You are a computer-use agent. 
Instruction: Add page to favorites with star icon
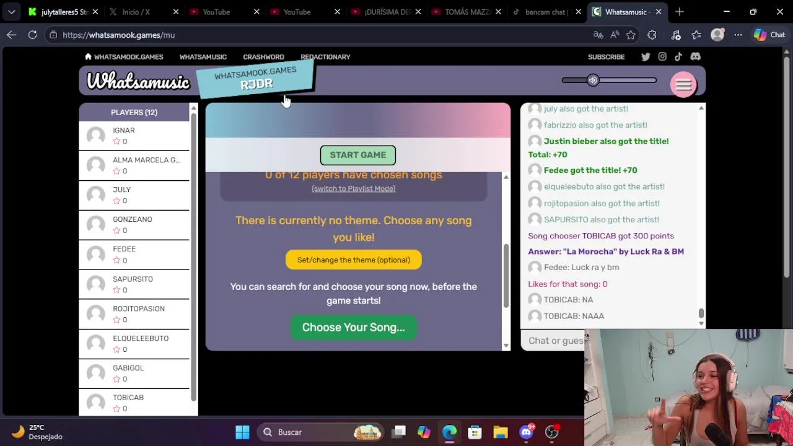pos(631,35)
